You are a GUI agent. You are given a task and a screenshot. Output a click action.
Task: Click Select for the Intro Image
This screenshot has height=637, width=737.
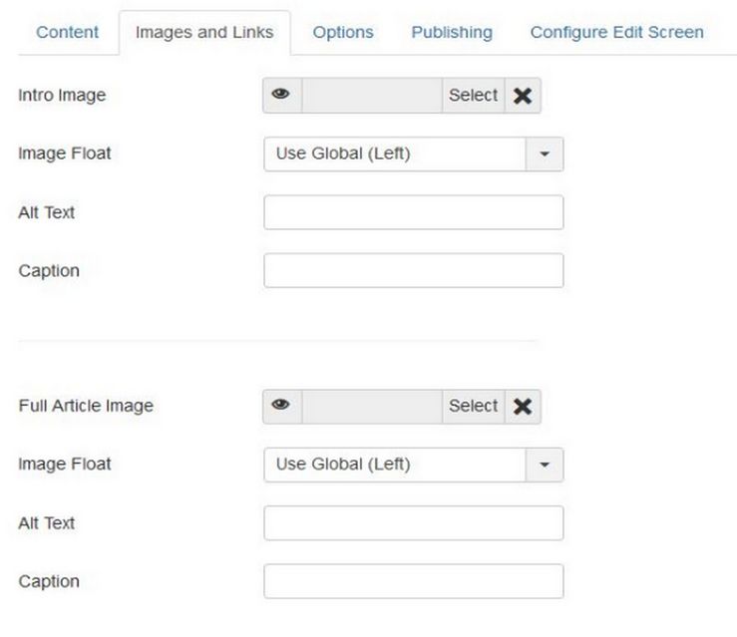point(474,96)
